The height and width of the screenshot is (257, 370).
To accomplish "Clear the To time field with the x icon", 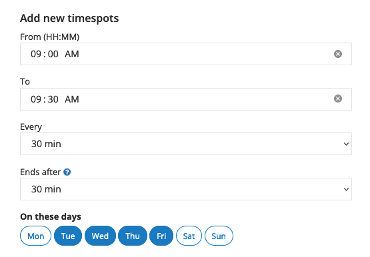I will [x=338, y=99].
